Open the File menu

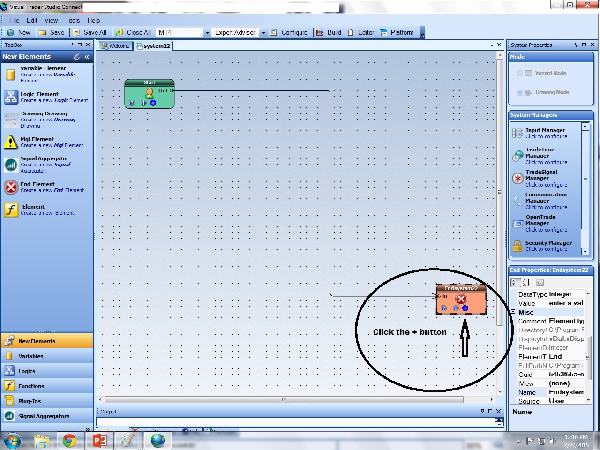click(x=14, y=20)
